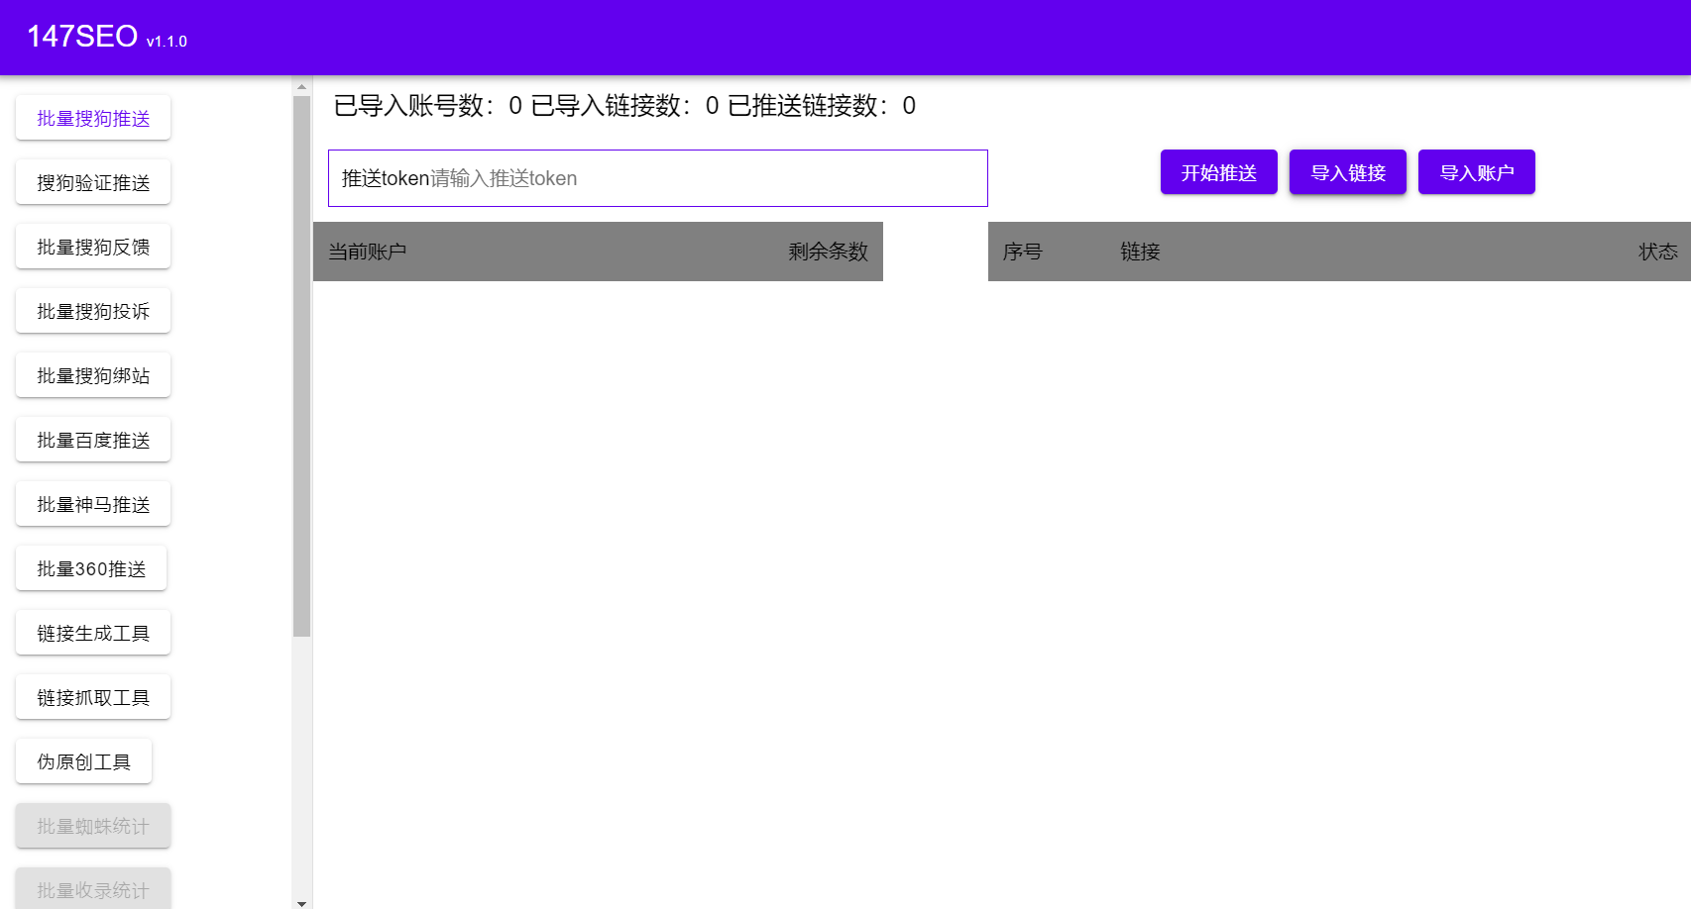This screenshot has height=909, width=1691.
Task: Click the disabled 批量收录统计 button
Action: [x=93, y=888]
